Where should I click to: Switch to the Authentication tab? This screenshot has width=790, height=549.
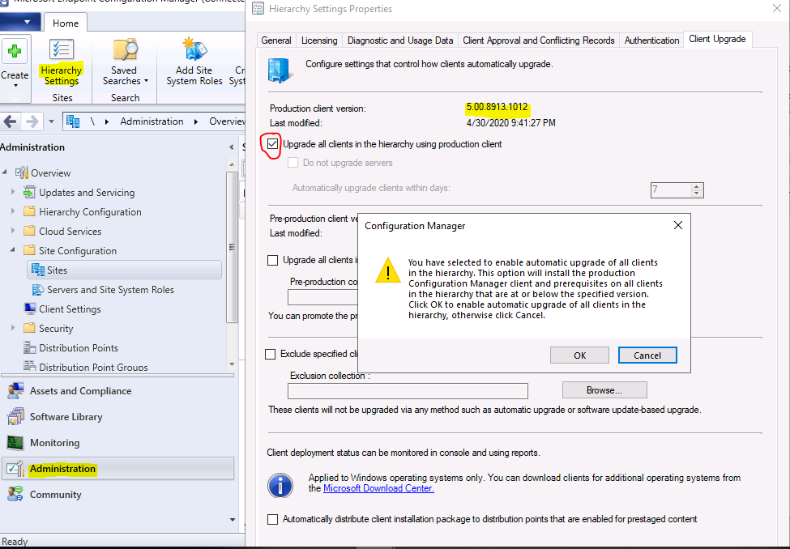(652, 40)
